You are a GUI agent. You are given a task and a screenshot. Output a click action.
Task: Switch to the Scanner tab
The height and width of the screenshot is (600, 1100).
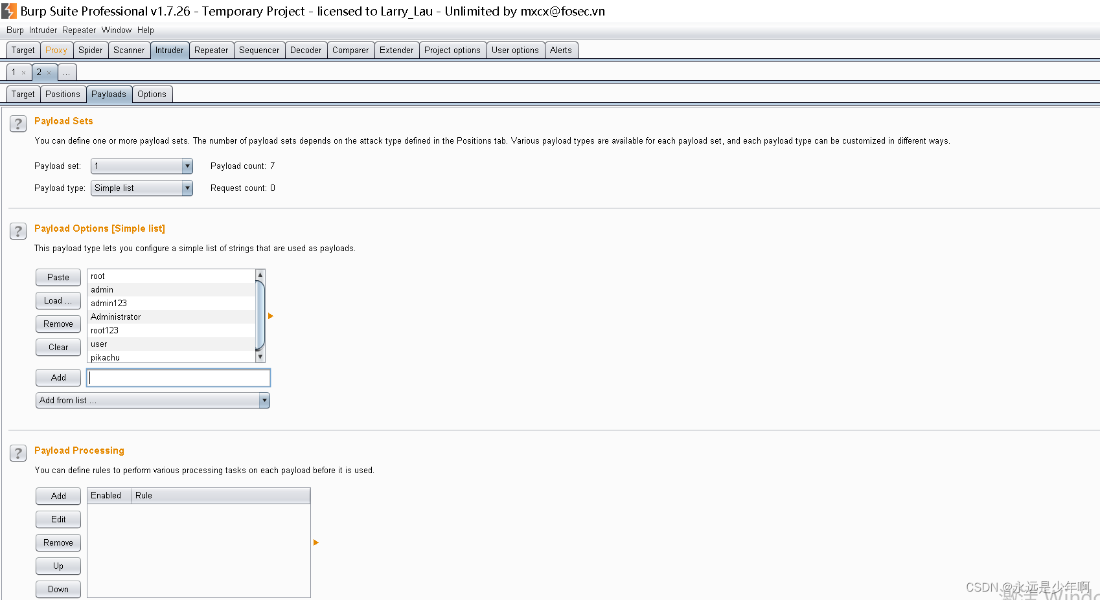(129, 50)
